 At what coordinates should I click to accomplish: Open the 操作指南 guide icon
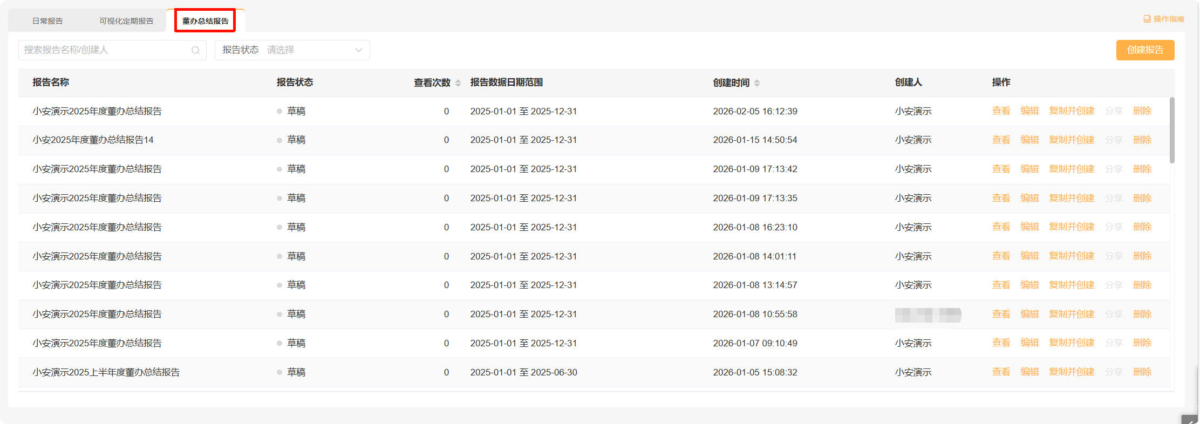point(1147,19)
